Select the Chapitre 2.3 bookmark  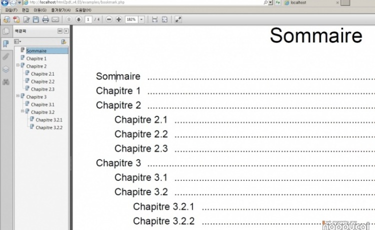(x=42, y=89)
